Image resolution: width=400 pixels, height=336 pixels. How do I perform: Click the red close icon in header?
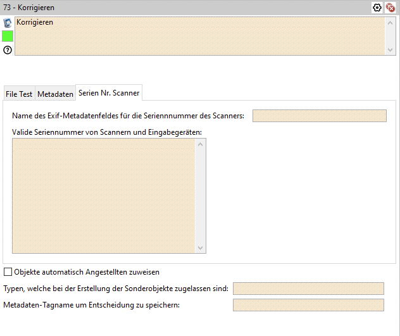click(391, 8)
